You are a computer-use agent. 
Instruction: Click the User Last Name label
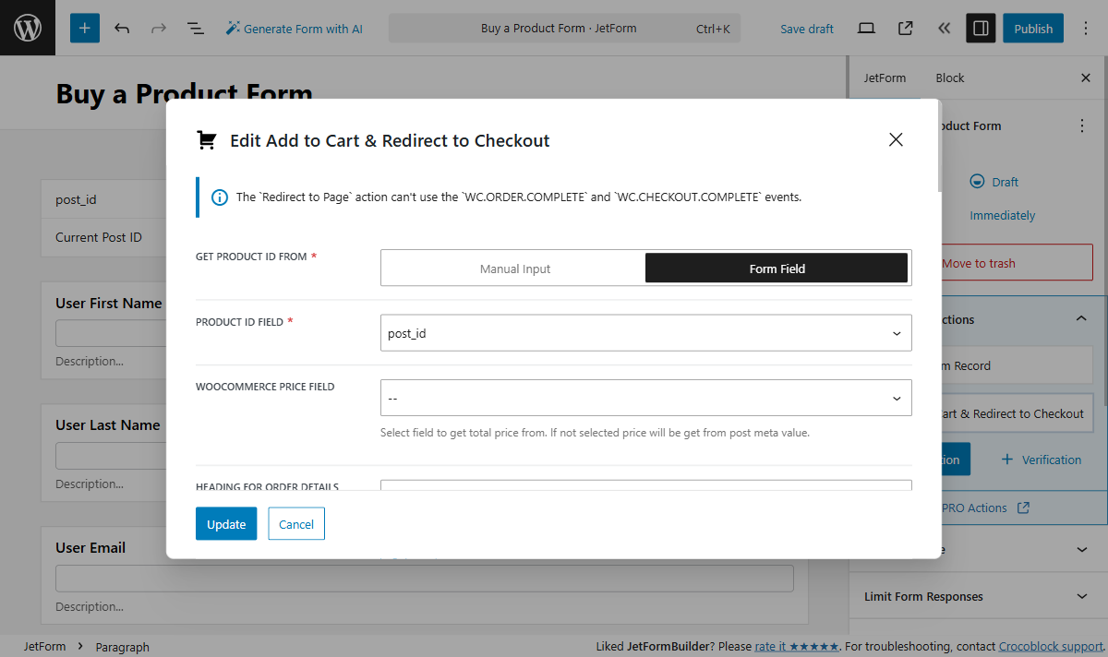[108, 425]
